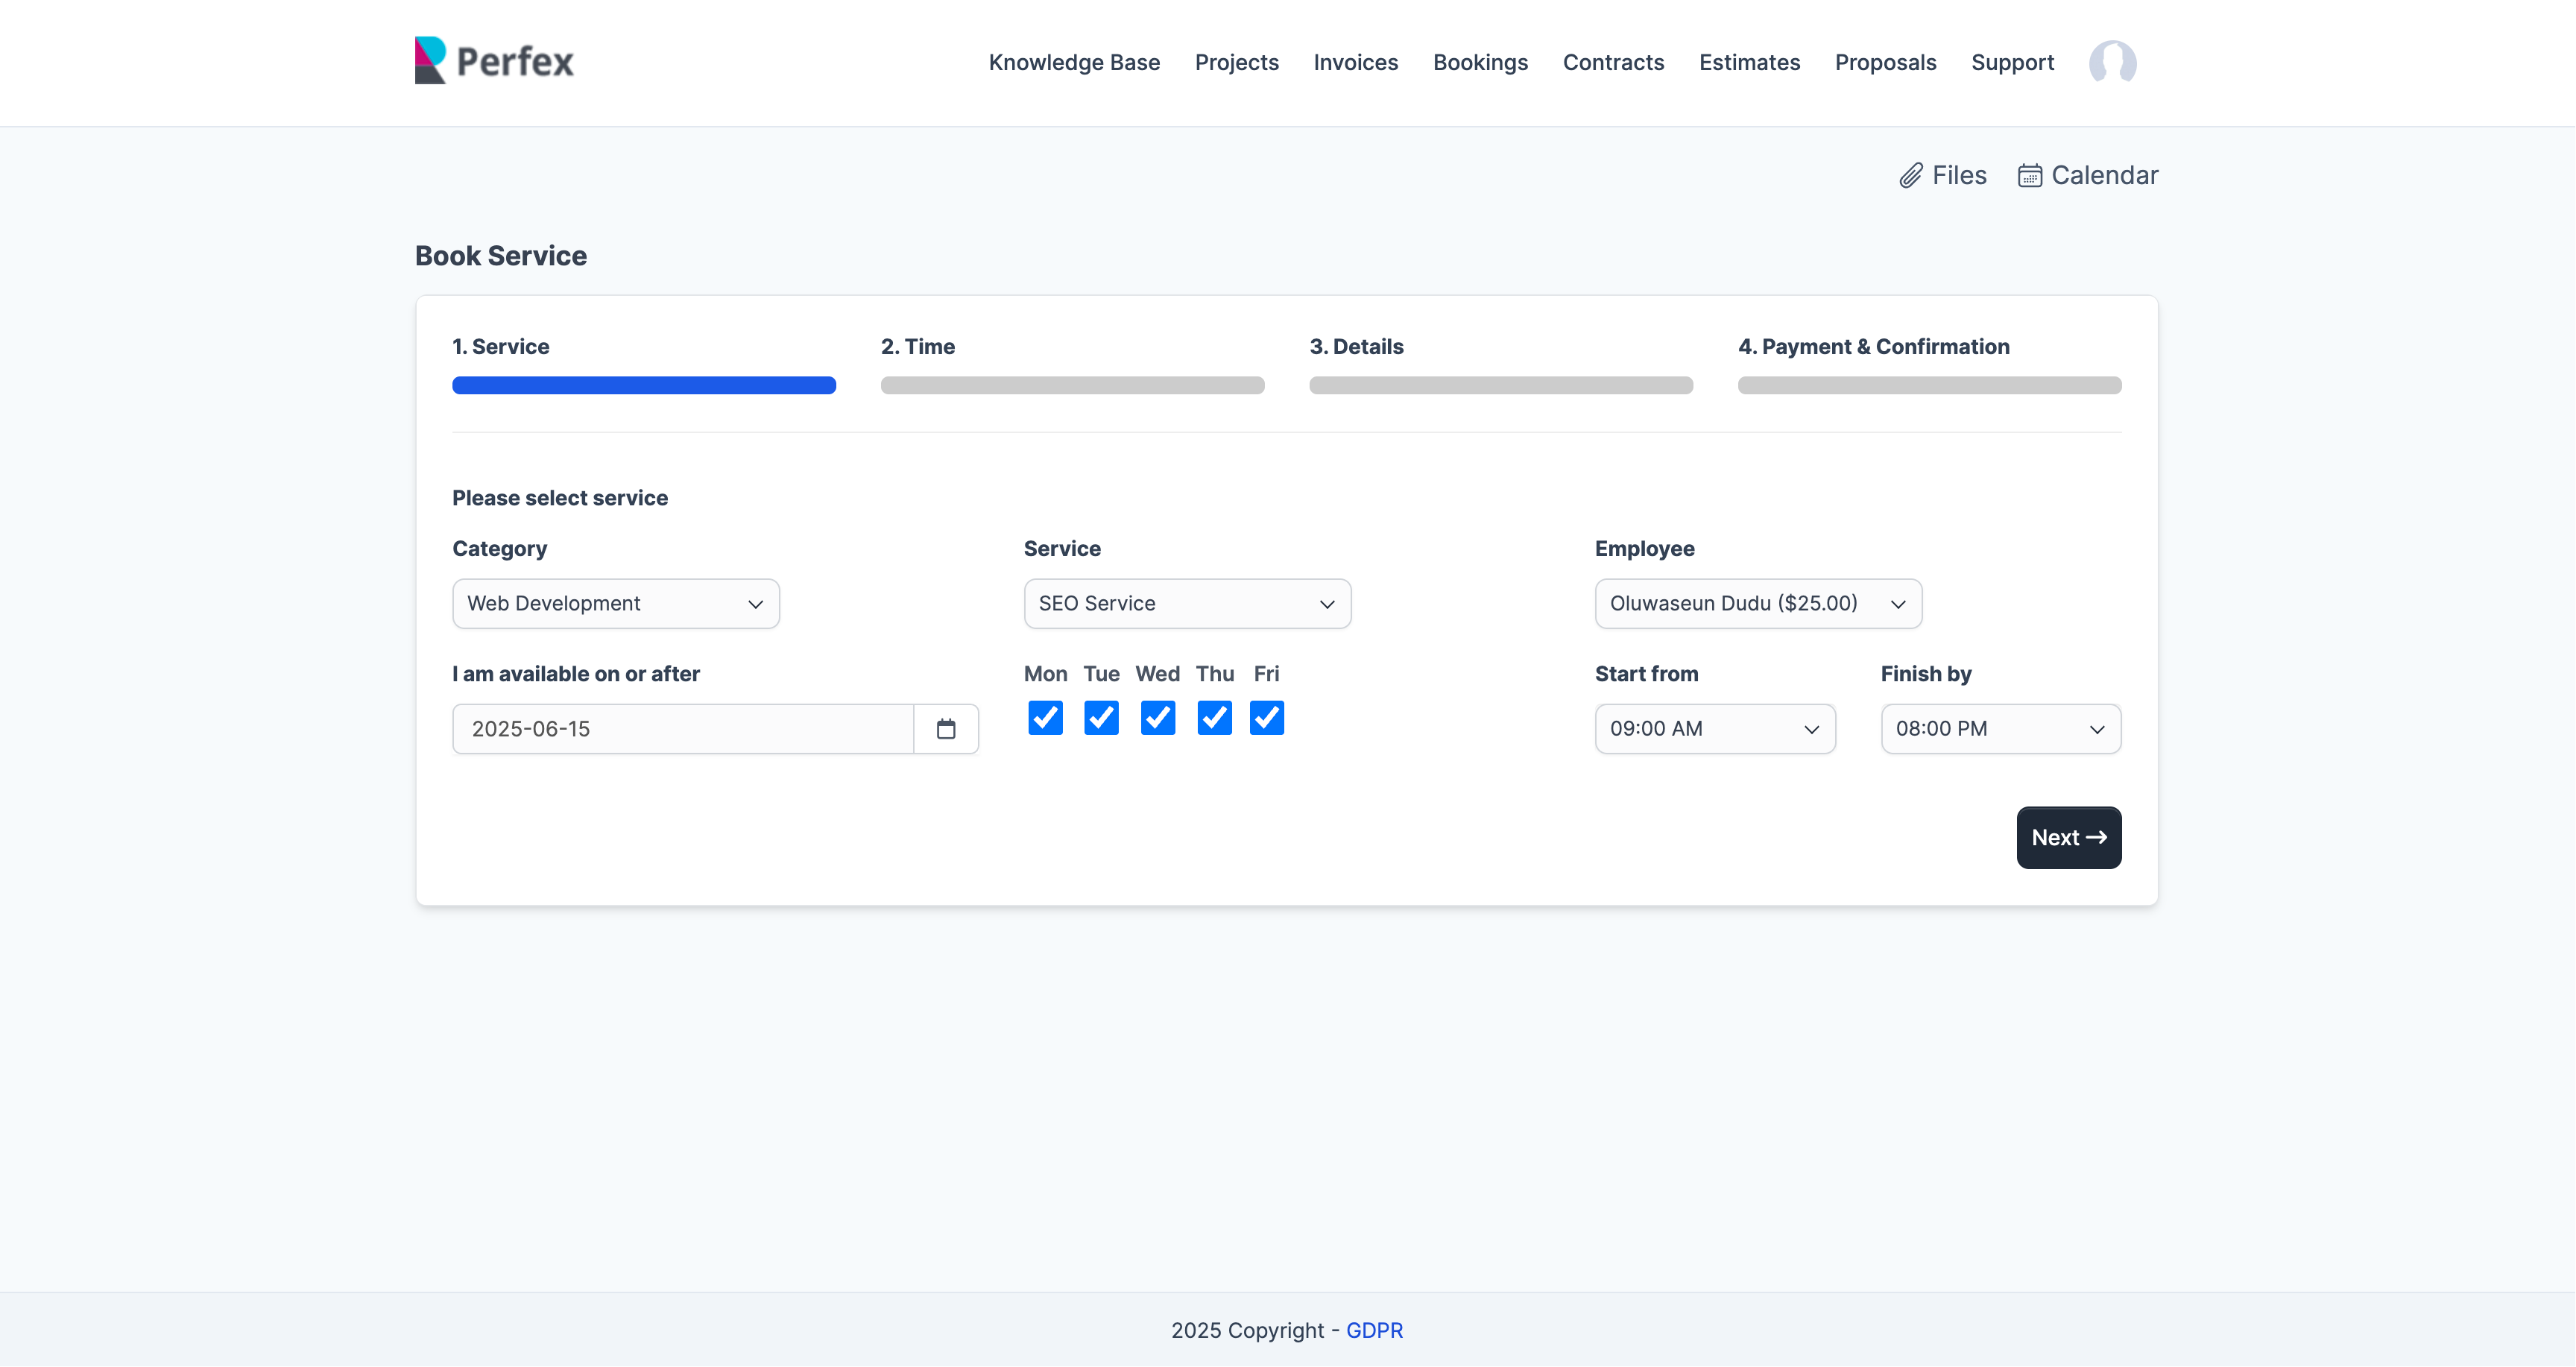Expand the Employee dropdown

point(1757,604)
